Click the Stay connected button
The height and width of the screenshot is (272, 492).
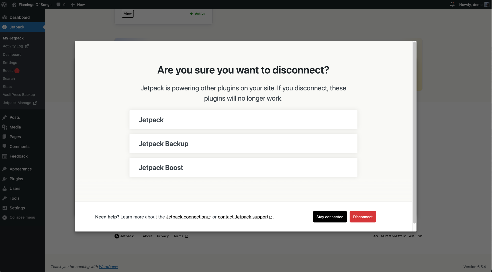pyautogui.click(x=330, y=217)
